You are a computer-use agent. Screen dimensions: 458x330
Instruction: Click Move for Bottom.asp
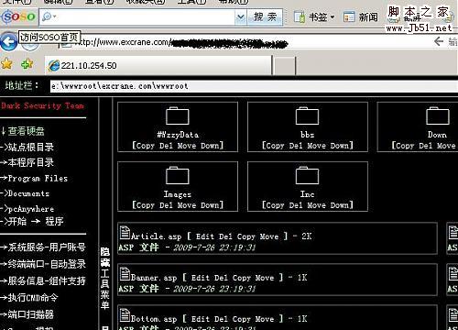pyautogui.click(x=265, y=319)
